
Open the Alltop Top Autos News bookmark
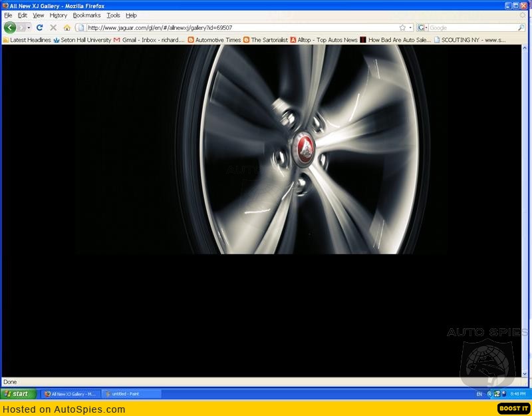324,40
